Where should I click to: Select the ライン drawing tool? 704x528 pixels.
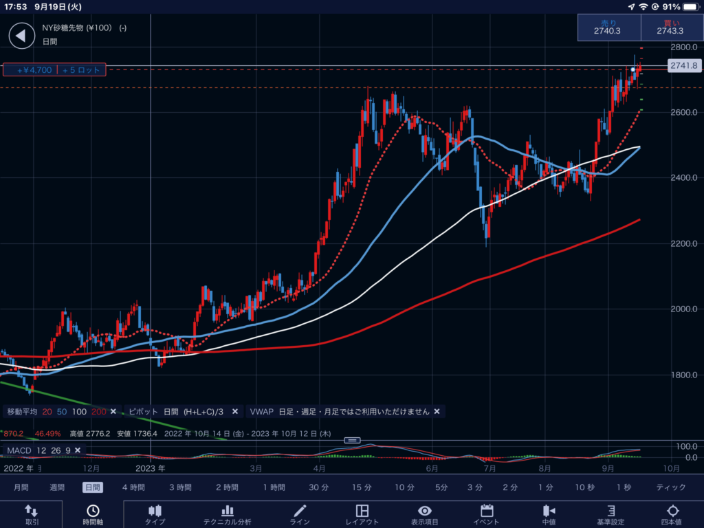coord(300,514)
